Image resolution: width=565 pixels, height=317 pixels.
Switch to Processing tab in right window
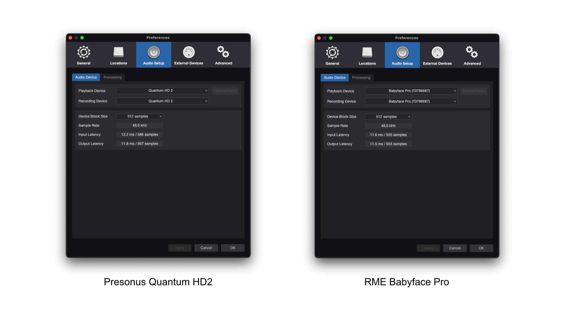[x=361, y=78]
